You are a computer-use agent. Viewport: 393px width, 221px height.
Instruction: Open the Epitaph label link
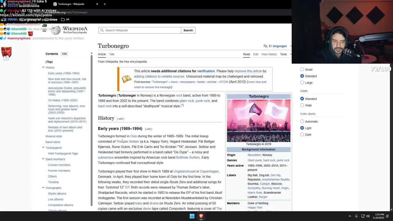coord(265,184)
